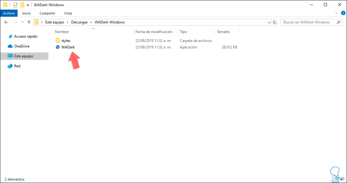This screenshot has width=347, height=183.
Task: Go back with the back arrow
Action: pos(6,22)
